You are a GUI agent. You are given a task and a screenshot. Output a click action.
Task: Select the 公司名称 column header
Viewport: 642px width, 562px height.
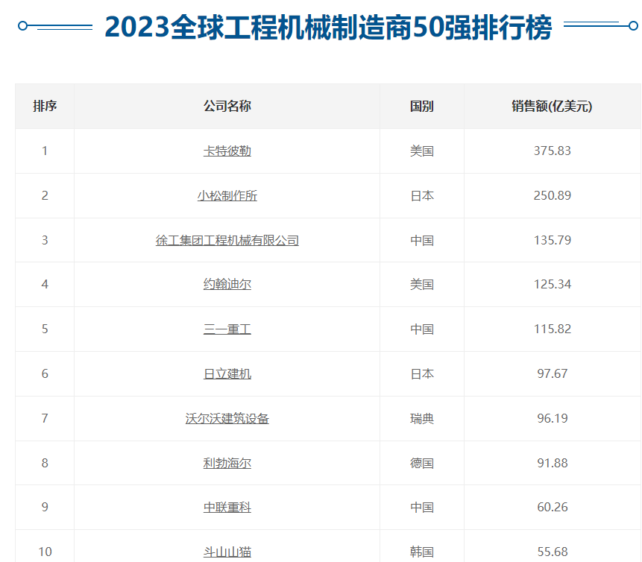click(x=227, y=106)
